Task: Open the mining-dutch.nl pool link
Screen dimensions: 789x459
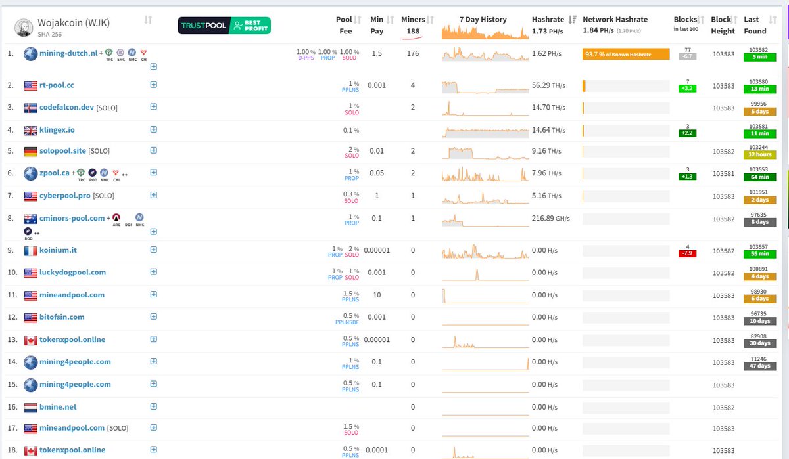Action: coord(68,53)
